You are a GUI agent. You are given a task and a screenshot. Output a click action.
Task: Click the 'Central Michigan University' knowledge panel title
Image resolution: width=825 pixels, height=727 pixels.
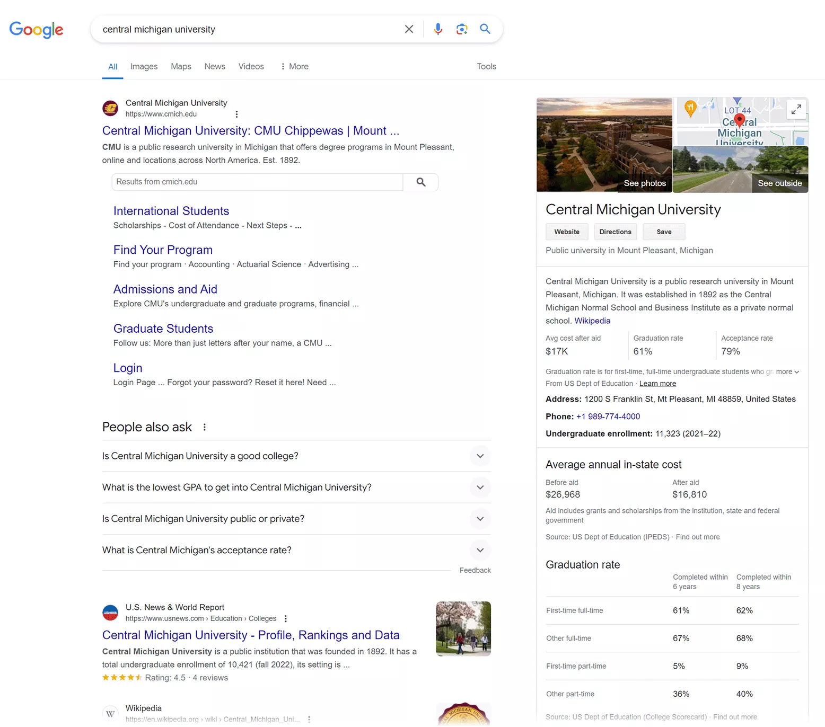pyautogui.click(x=633, y=210)
